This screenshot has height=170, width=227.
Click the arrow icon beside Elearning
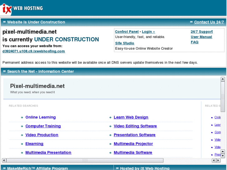pos(22,144)
